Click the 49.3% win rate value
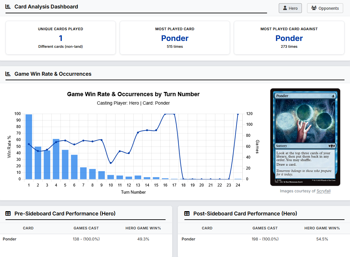 [x=143, y=239]
